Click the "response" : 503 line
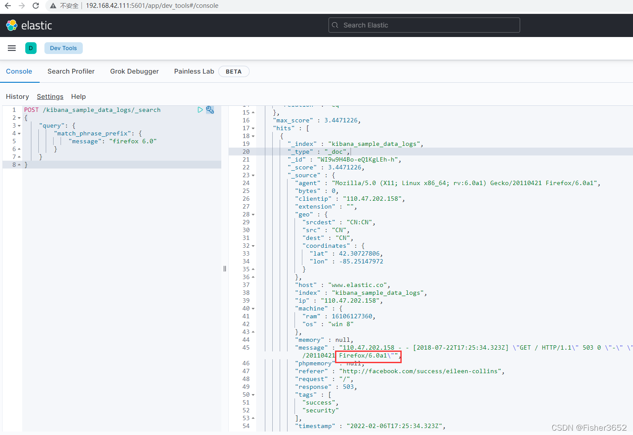This screenshot has width=633, height=435. (x=326, y=387)
